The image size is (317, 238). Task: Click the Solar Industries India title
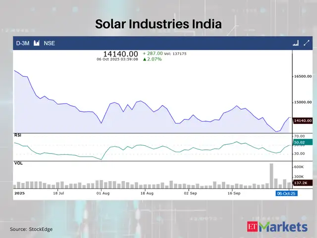coord(158,24)
